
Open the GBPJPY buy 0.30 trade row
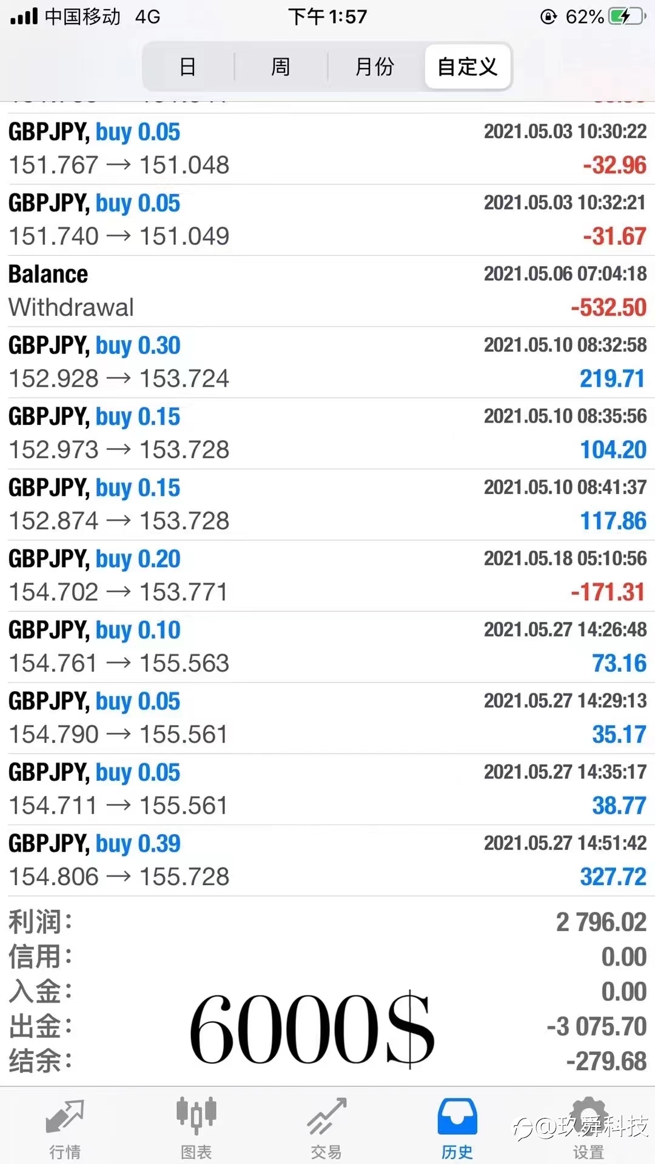pyautogui.click(x=327, y=362)
